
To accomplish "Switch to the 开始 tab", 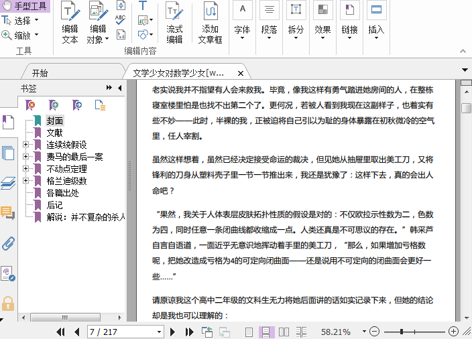I will tap(40, 72).
